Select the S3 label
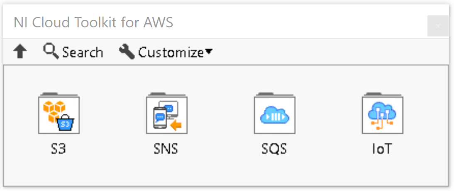The image size is (454, 191). (59, 149)
